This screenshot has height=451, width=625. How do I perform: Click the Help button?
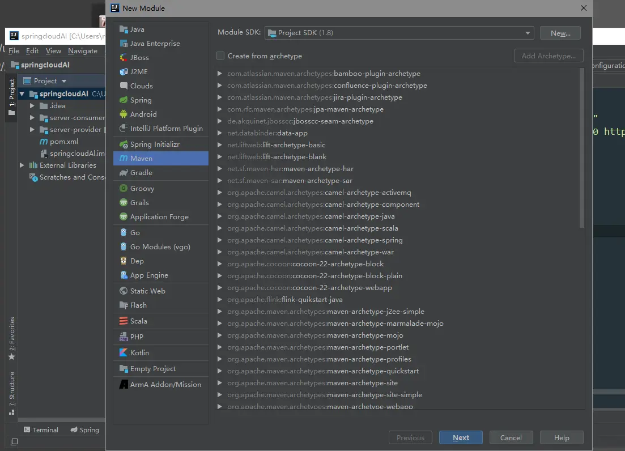tap(562, 437)
